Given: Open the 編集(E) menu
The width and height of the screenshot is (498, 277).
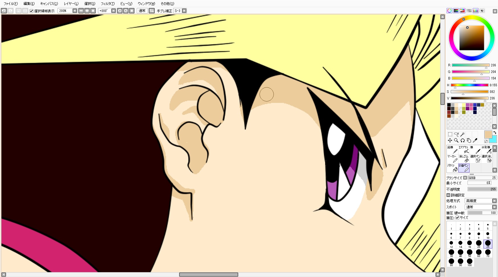Looking at the screenshot, I should pyautogui.click(x=29, y=4).
